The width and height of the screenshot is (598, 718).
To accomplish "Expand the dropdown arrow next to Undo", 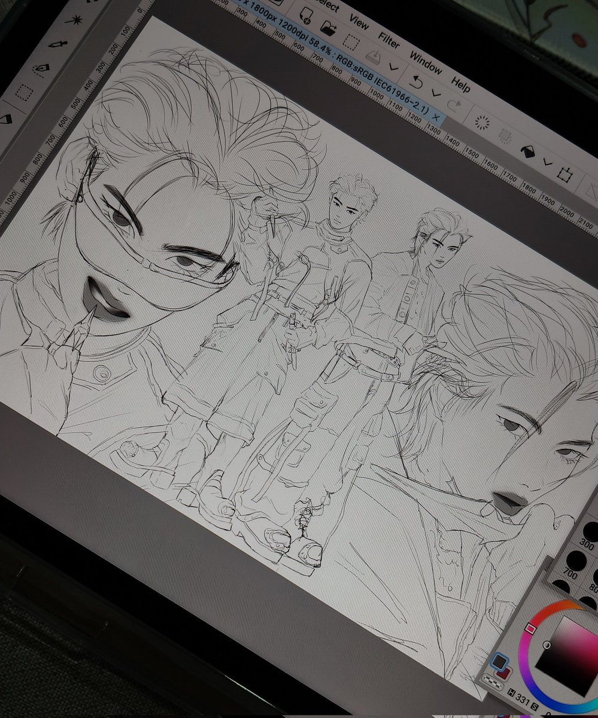I will [x=436, y=93].
